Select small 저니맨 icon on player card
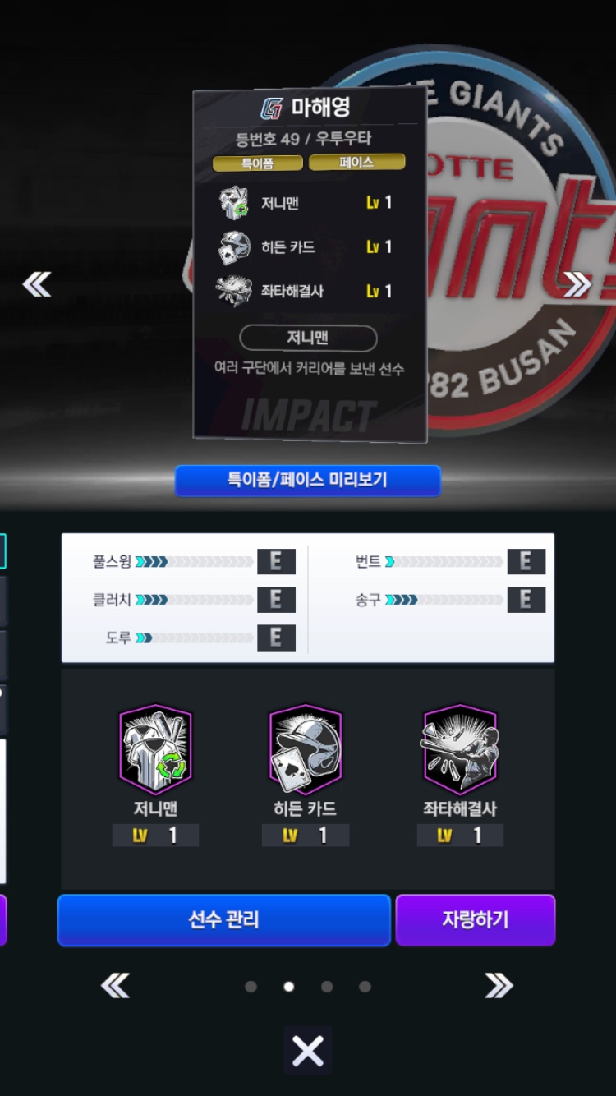616x1096 pixels. [234, 202]
